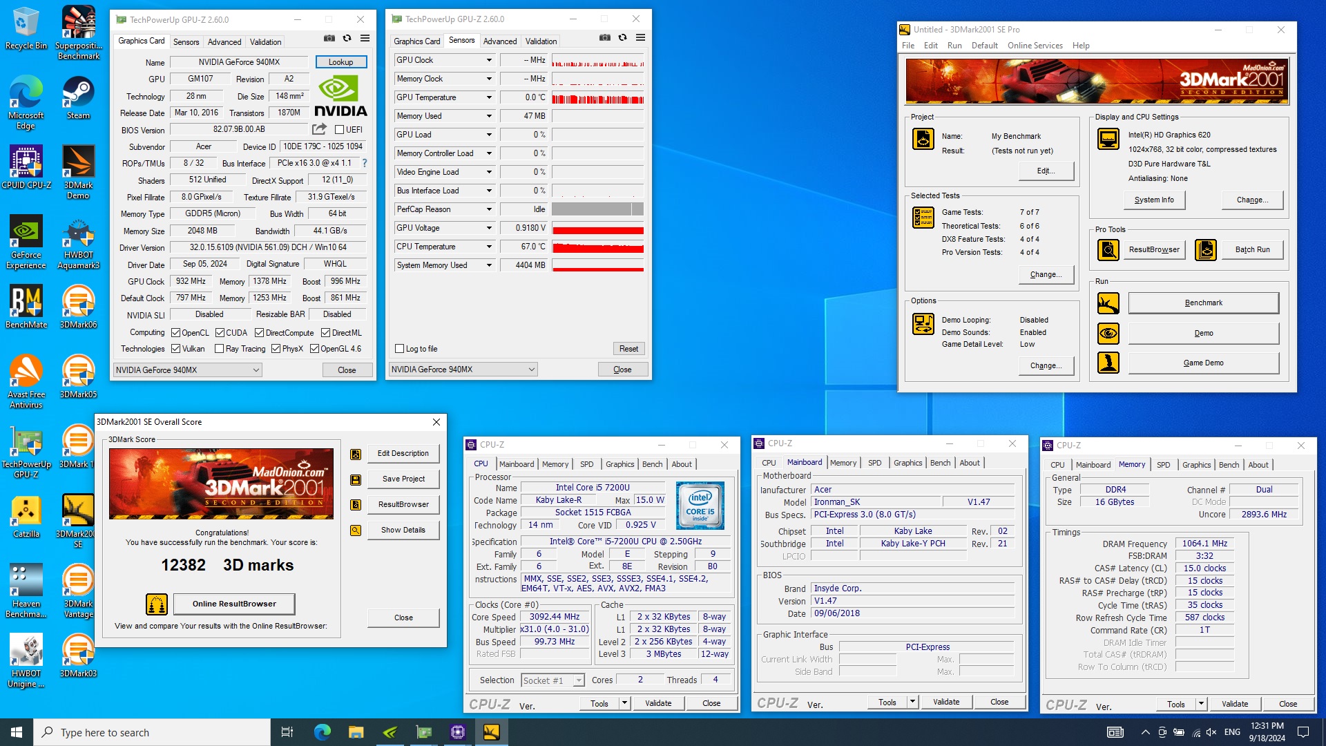This screenshot has height=746, width=1326.
Task: Click the Benchmark run icon in 3DMark2001
Action: click(1108, 303)
